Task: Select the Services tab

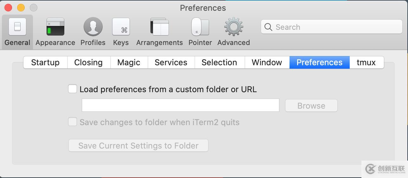Action: 171,62
